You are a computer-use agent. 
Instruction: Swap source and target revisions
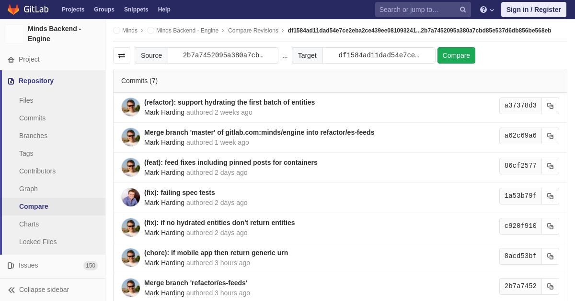[x=122, y=55]
